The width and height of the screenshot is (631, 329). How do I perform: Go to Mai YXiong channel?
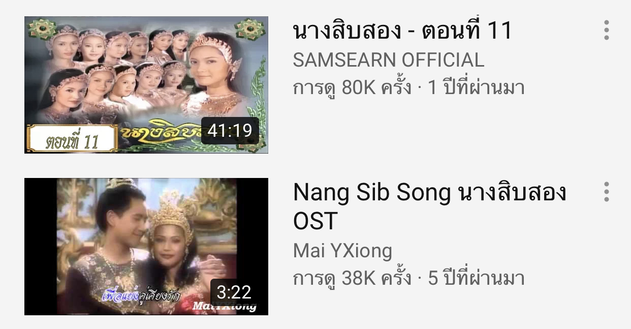343,251
